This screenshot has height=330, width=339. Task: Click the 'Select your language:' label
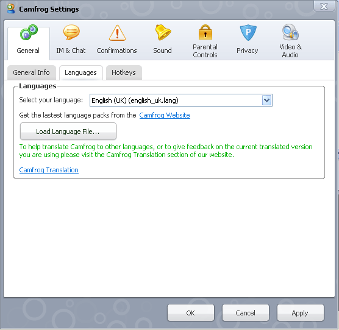(x=51, y=100)
